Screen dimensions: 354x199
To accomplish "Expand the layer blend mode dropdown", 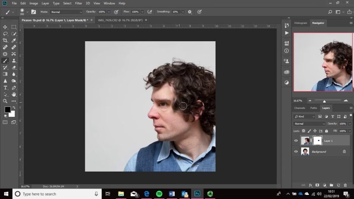I will pos(309,124).
